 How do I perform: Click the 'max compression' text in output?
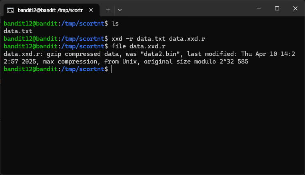[x=70, y=62]
